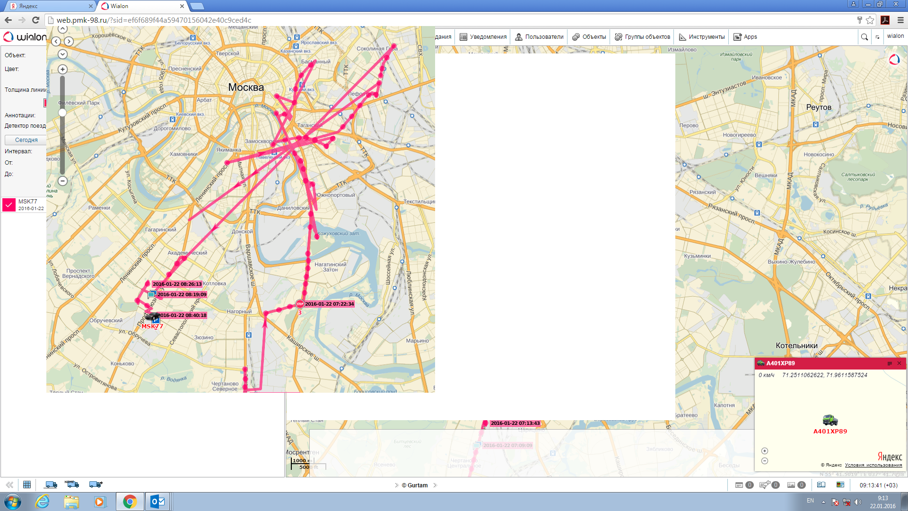Click the map zoom in plus button
This screenshot has width=908, height=511.
point(62,70)
